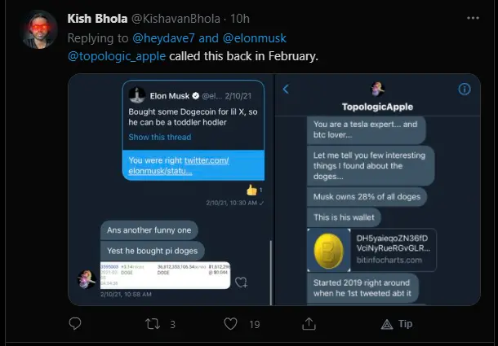
Task: Visit the @topologic_apple profile link
Action: click(x=117, y=56)
